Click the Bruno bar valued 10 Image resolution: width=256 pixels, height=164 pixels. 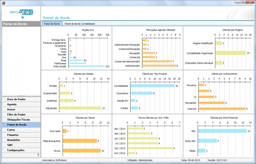[82, 151]
